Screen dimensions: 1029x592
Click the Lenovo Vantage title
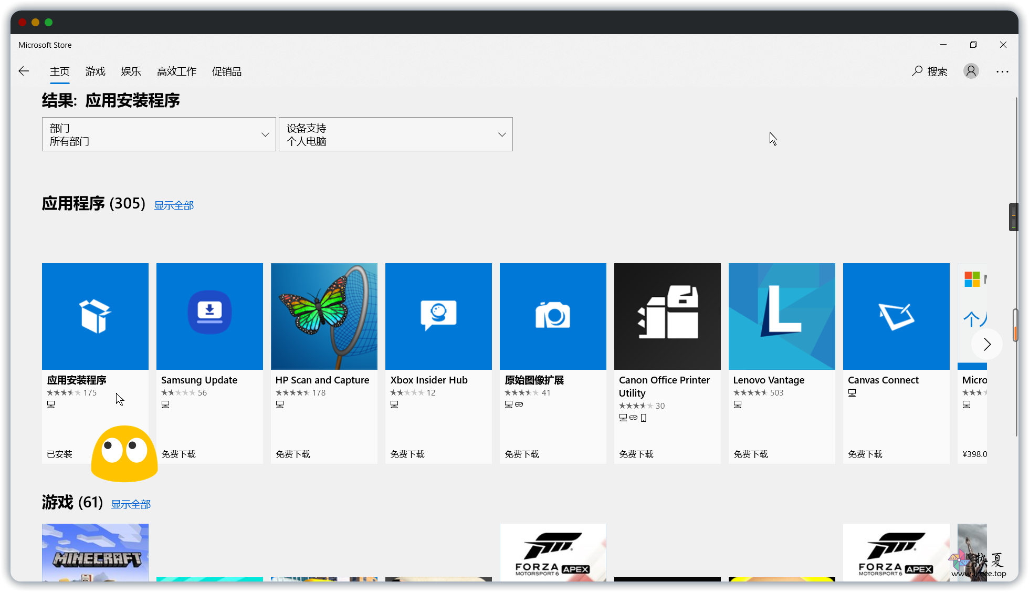(x=769, y=380)
